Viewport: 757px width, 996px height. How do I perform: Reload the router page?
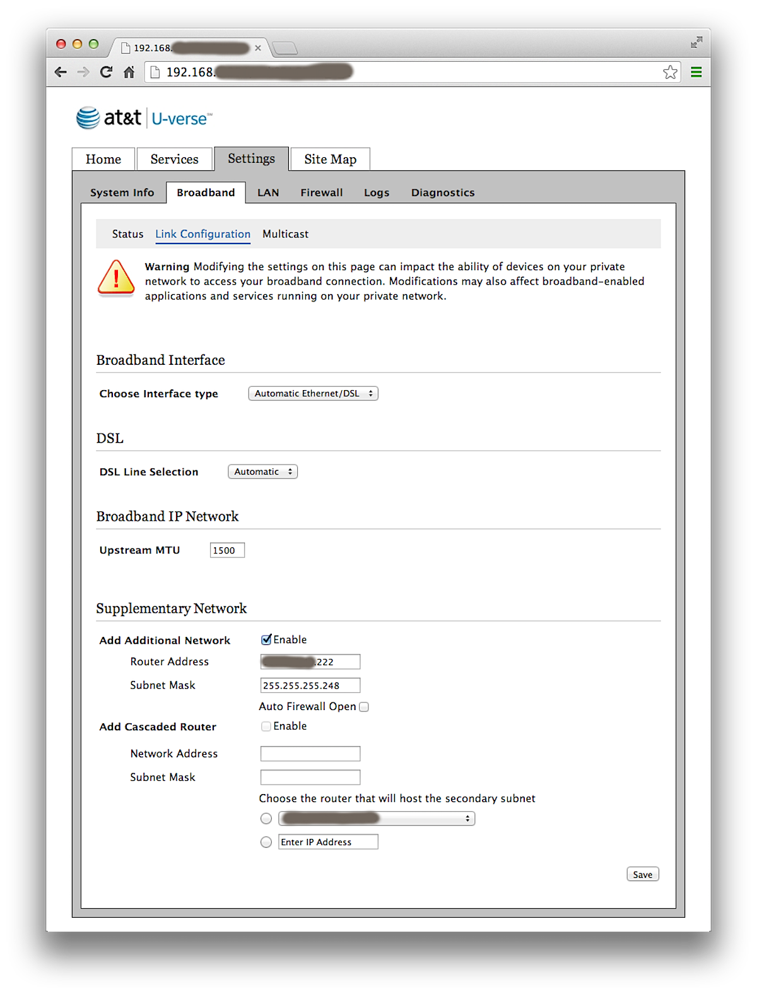[106, 72]
